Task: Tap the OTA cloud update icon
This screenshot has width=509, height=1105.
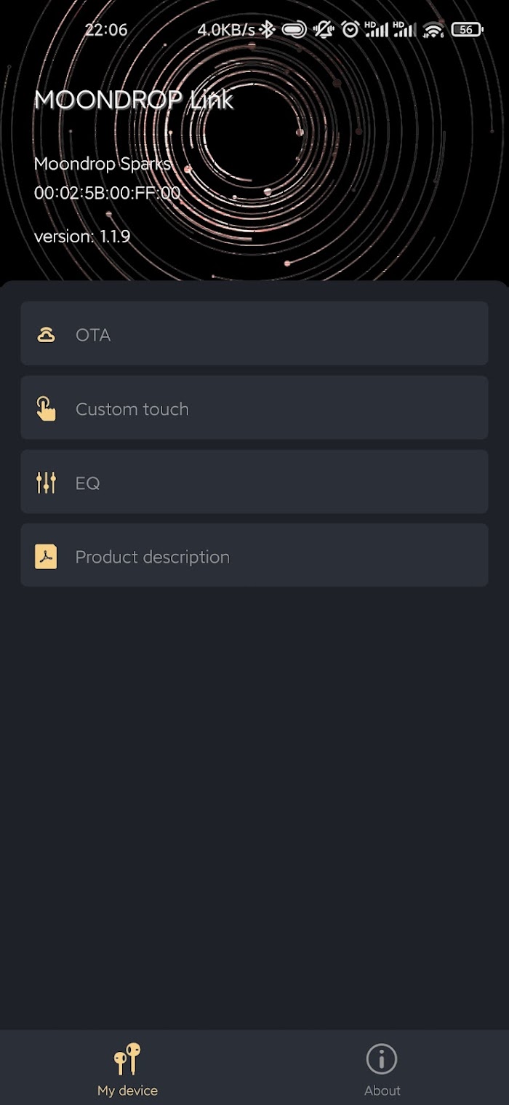Action: coord(46,335)
